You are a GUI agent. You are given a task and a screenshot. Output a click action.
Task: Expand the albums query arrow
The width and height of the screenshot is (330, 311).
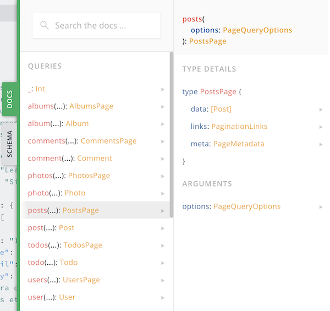pyautogui.click(x=163, y=106)
